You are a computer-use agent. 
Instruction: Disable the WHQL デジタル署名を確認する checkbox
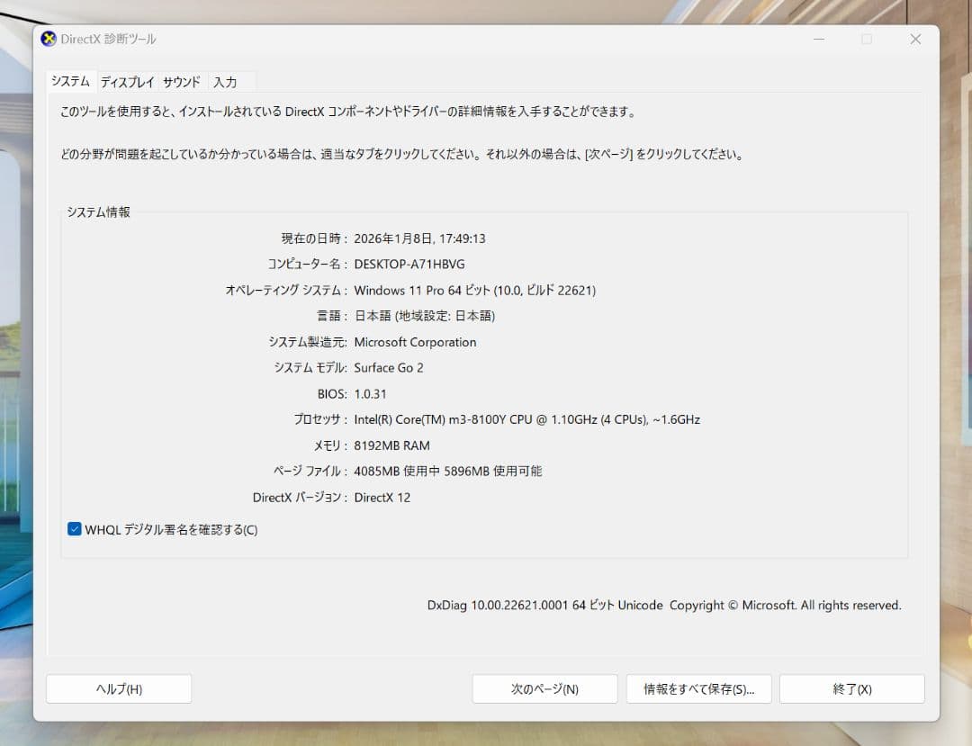tap(74, 529)
